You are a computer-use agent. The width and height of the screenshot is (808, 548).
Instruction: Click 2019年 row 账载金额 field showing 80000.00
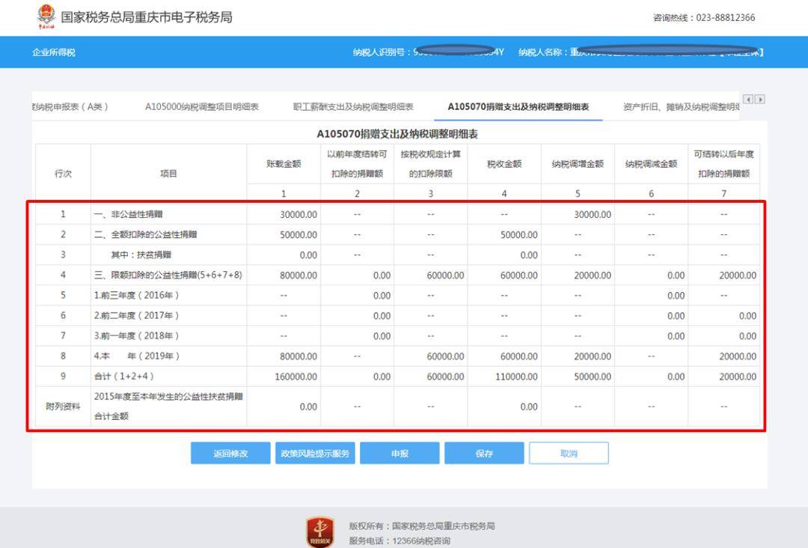284,356
